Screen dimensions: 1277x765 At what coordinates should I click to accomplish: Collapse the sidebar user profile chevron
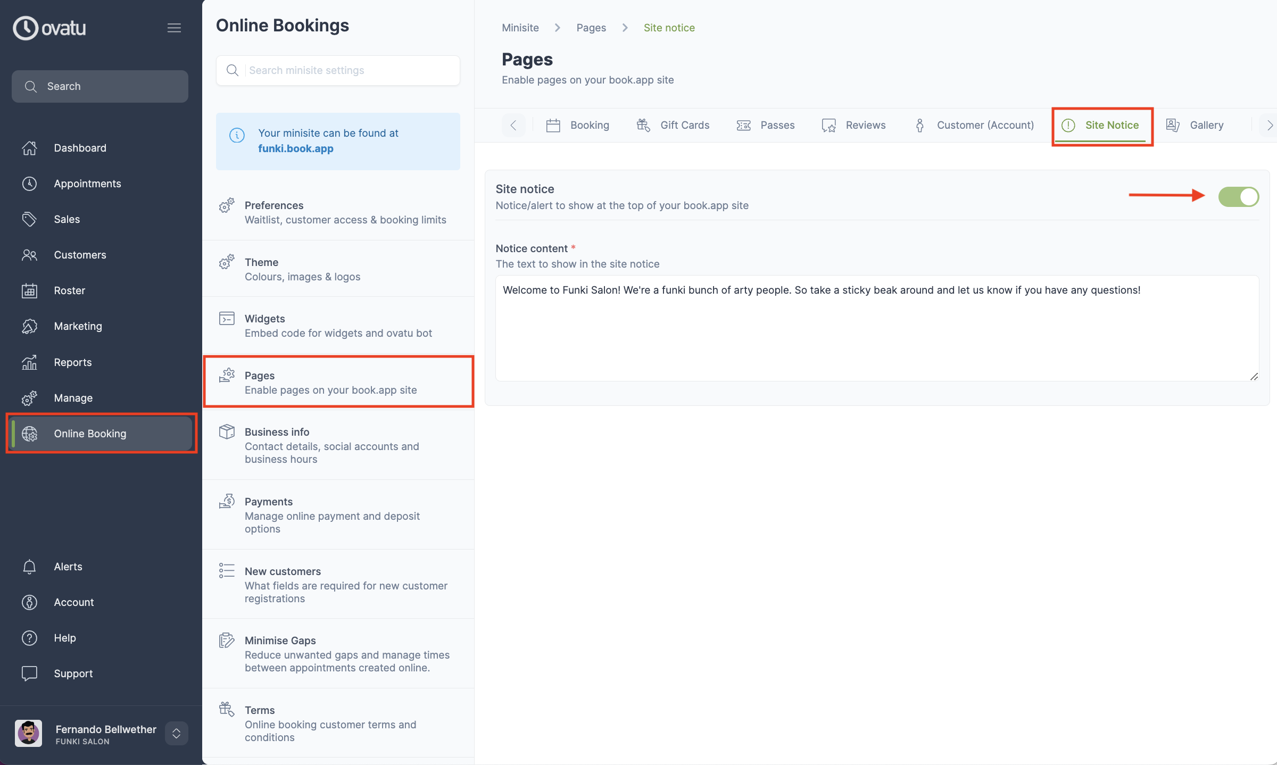click(x=176, y=733)
